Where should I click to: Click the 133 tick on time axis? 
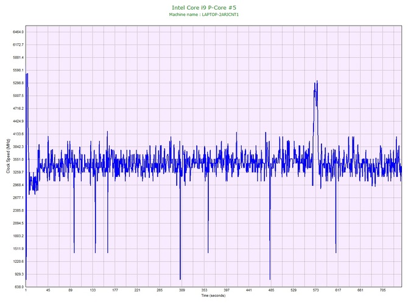tap(93, 290)
